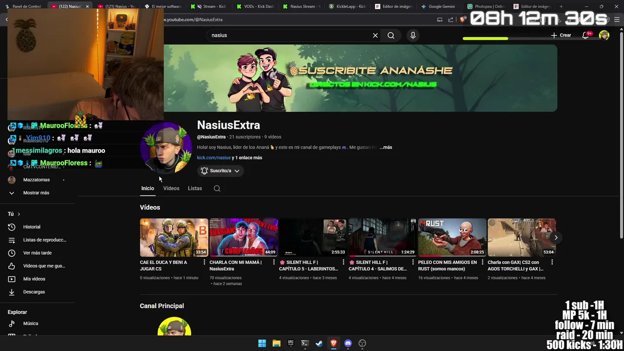This screenshot has height=351, width=624.
Task: Open the Charla con GAX CS2 video thumbnail
Action: tap(522, 237)
